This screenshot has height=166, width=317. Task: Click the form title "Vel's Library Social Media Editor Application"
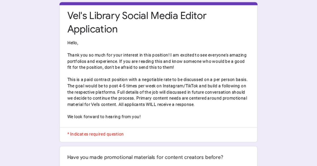click(x=137, y=22)
